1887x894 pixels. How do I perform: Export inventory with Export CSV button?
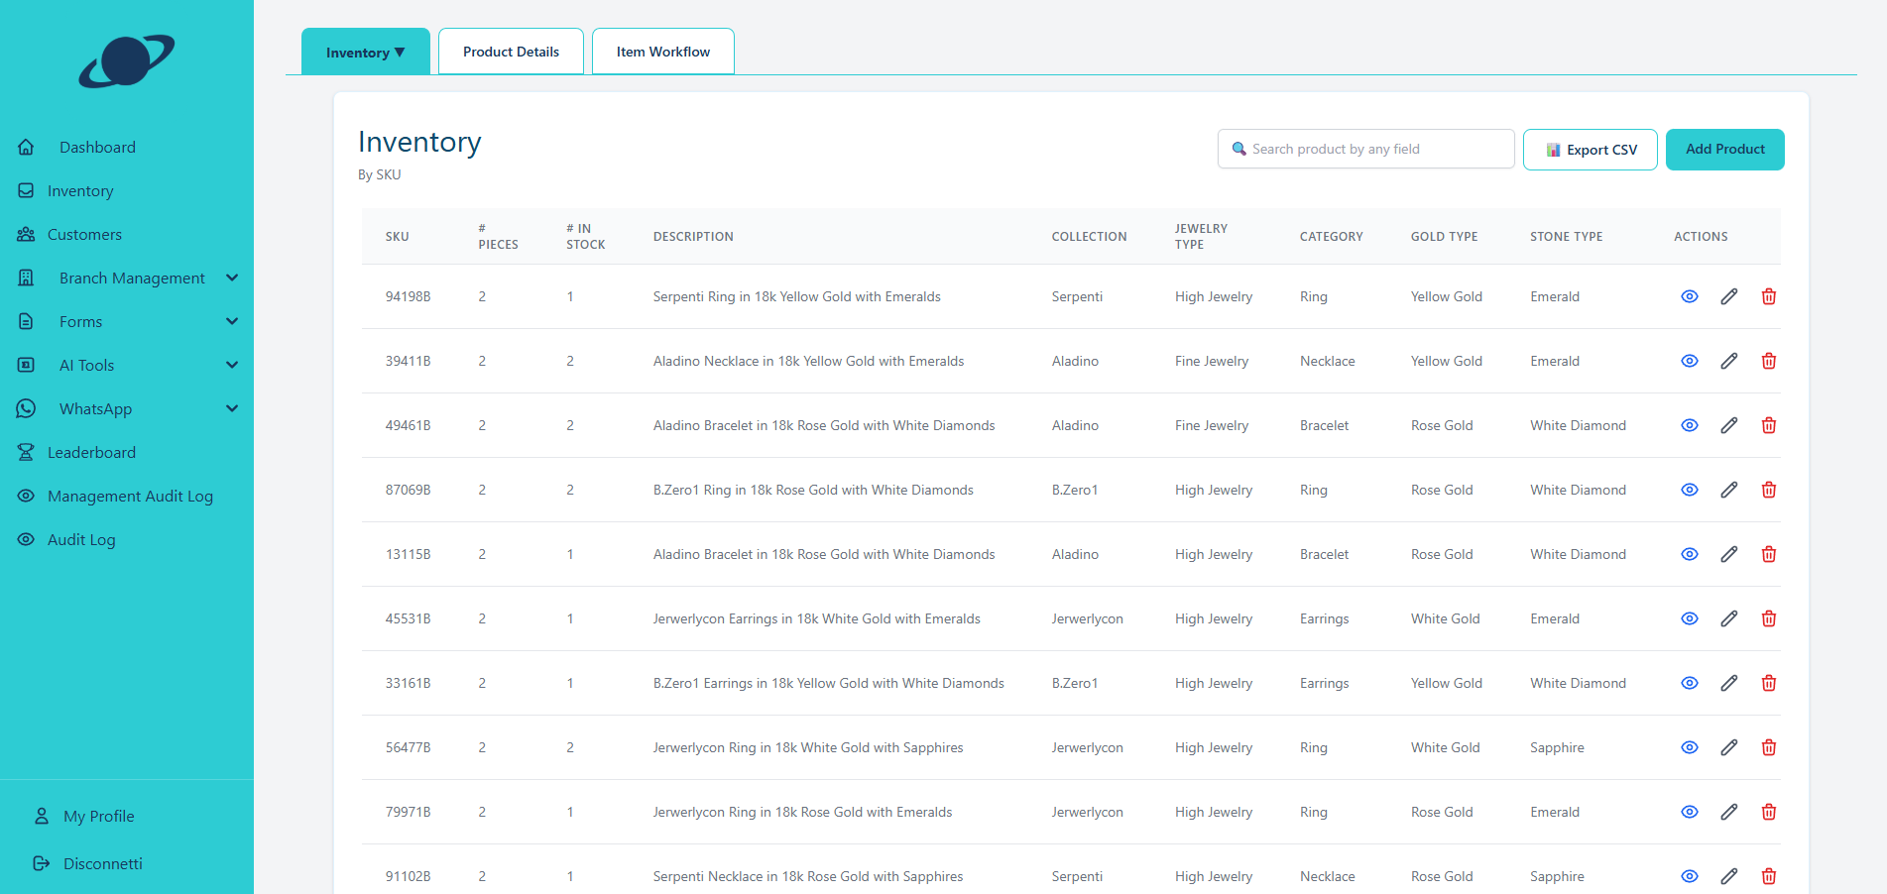click(x=1590, y=150)
